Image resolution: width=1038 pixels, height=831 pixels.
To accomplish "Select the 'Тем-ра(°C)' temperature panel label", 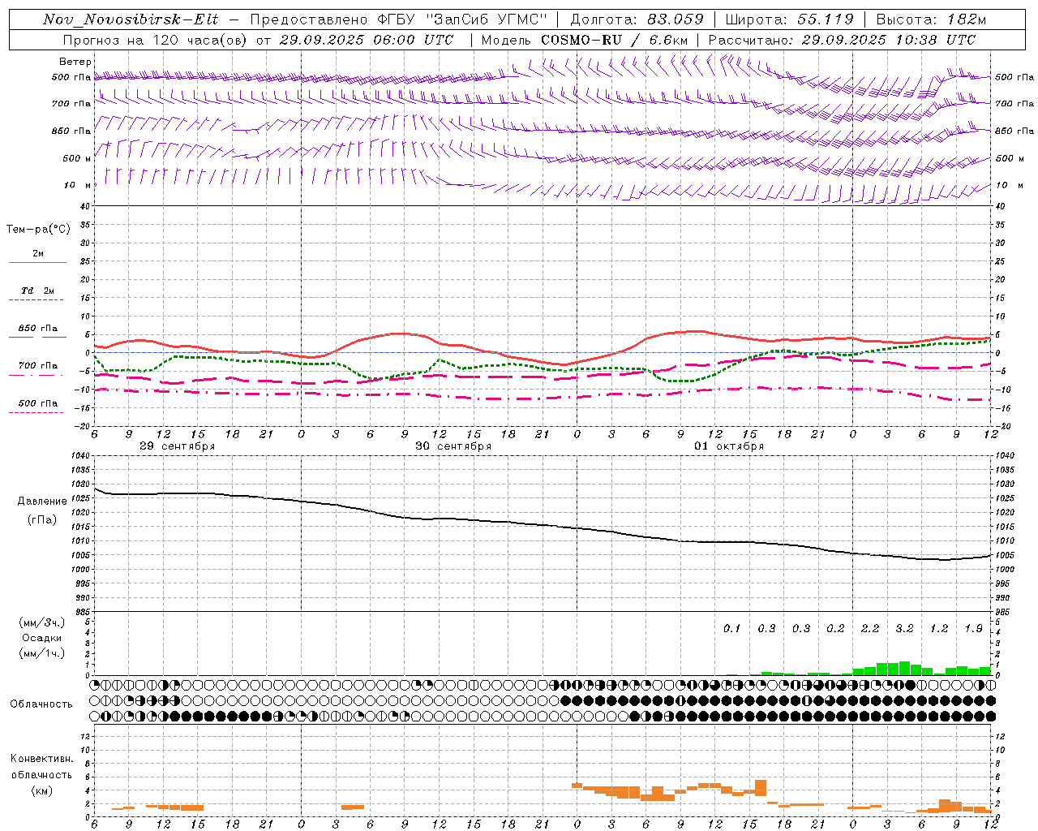I will click(x=38, y=230).
